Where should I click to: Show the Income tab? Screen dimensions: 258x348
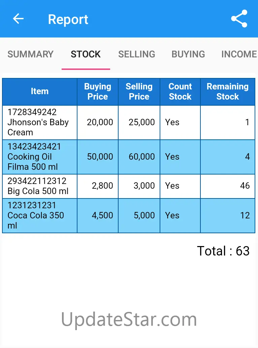coord(239,54)
